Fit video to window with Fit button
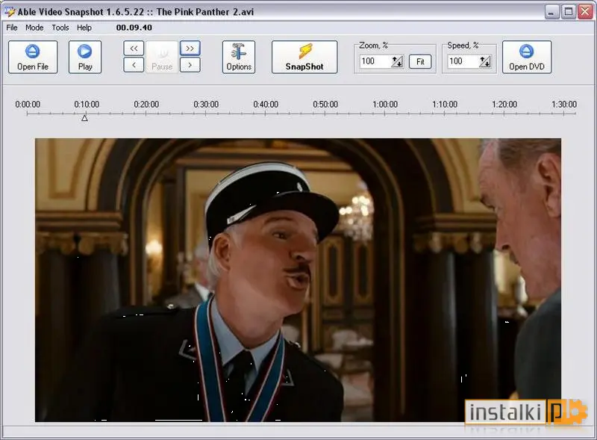 420,61
